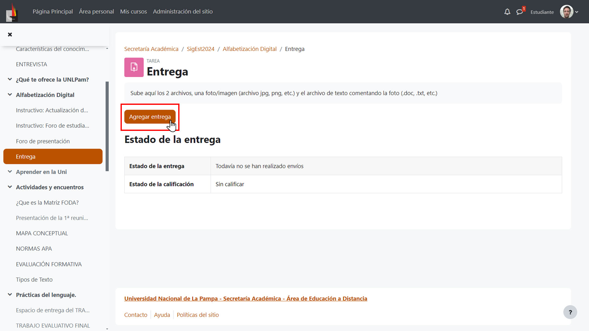
Task: Open Secretaría Académica breadcrumb link
Action: pyautogui.click(x=151, y=49)
